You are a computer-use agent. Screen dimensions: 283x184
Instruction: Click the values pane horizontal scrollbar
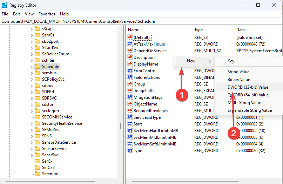185,181
